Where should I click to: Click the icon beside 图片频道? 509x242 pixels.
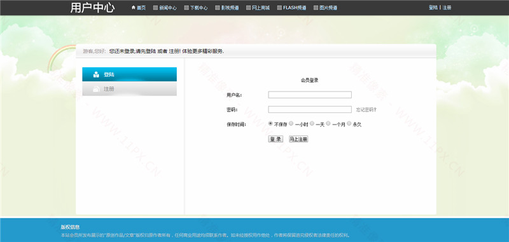316,8
